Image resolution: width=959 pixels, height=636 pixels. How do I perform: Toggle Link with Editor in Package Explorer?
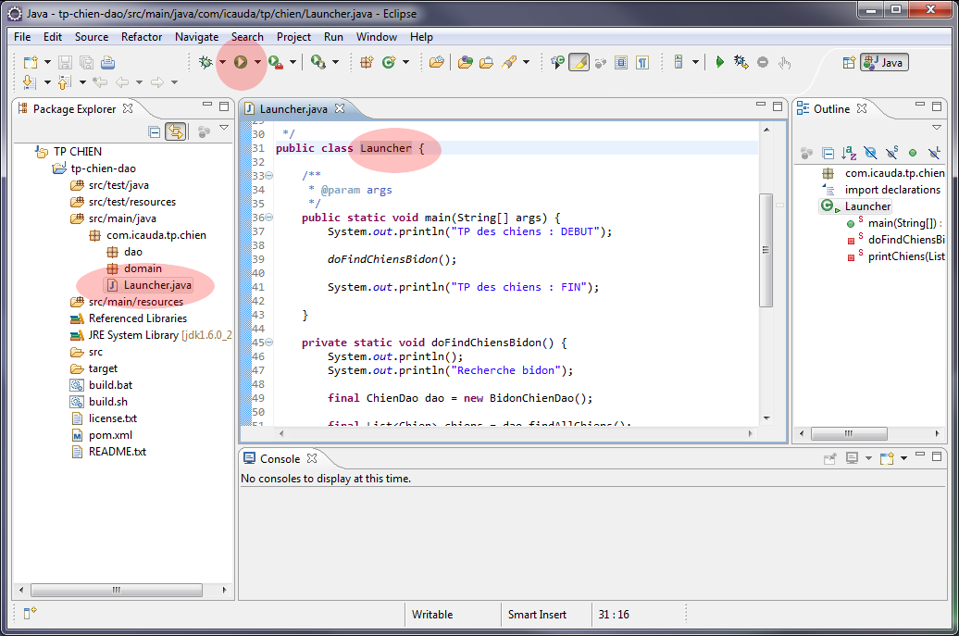click(174, 131)
